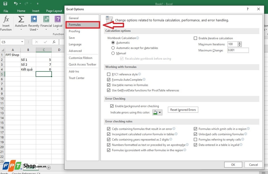Click the Maximum Iterations value field
The height and width of the screenshot is (174, 268).
(232, 44)
